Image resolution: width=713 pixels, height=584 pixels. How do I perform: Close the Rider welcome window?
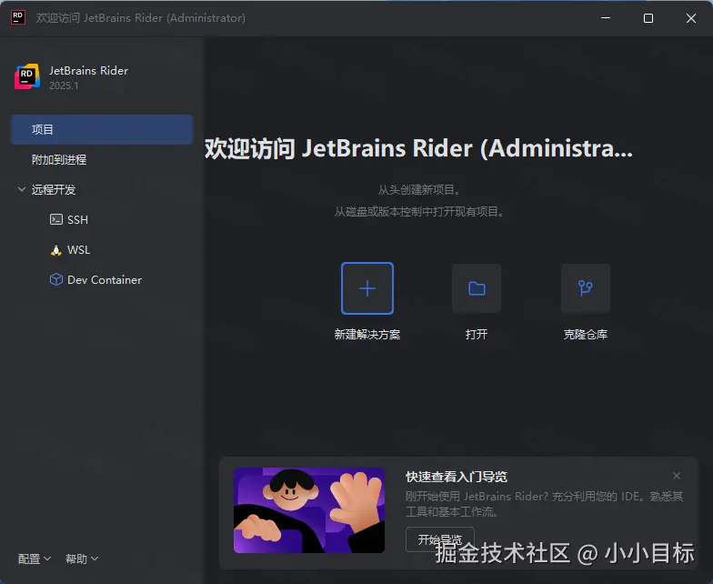pyautogui.click(x=691, y=18)
